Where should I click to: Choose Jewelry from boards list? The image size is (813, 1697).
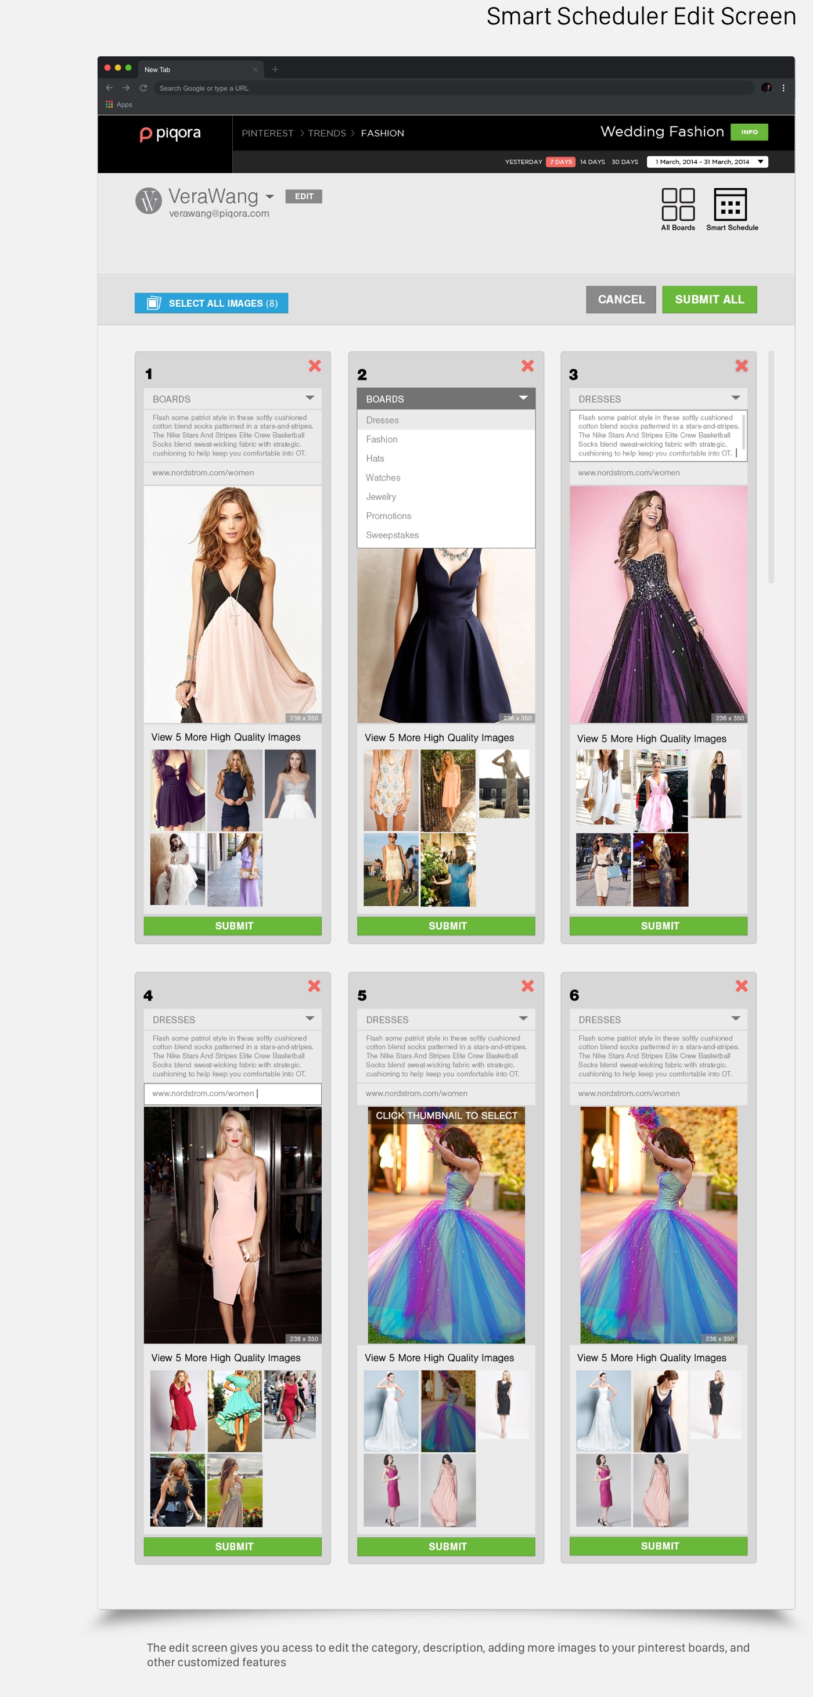pyautogui.click(x=381, y=497)
